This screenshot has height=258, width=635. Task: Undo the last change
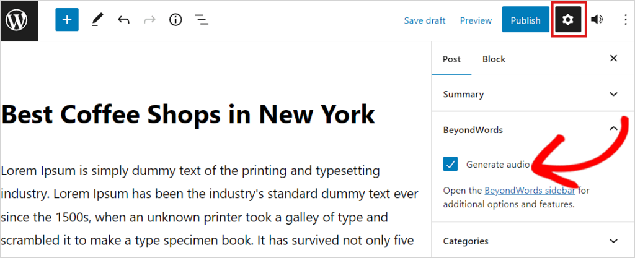(x=123, y=20)
